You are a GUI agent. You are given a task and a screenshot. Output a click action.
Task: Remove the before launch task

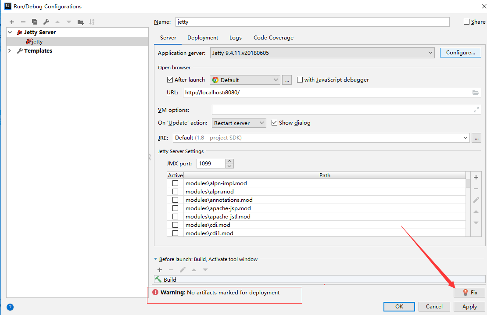[171, 270]
